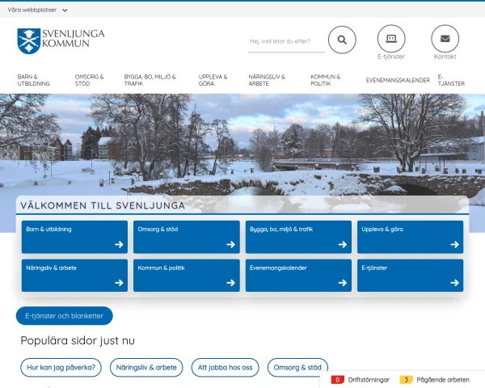Click arrow on Barn & utbildning tile
This screenshot has height=388, width=485.
[119, 244]
